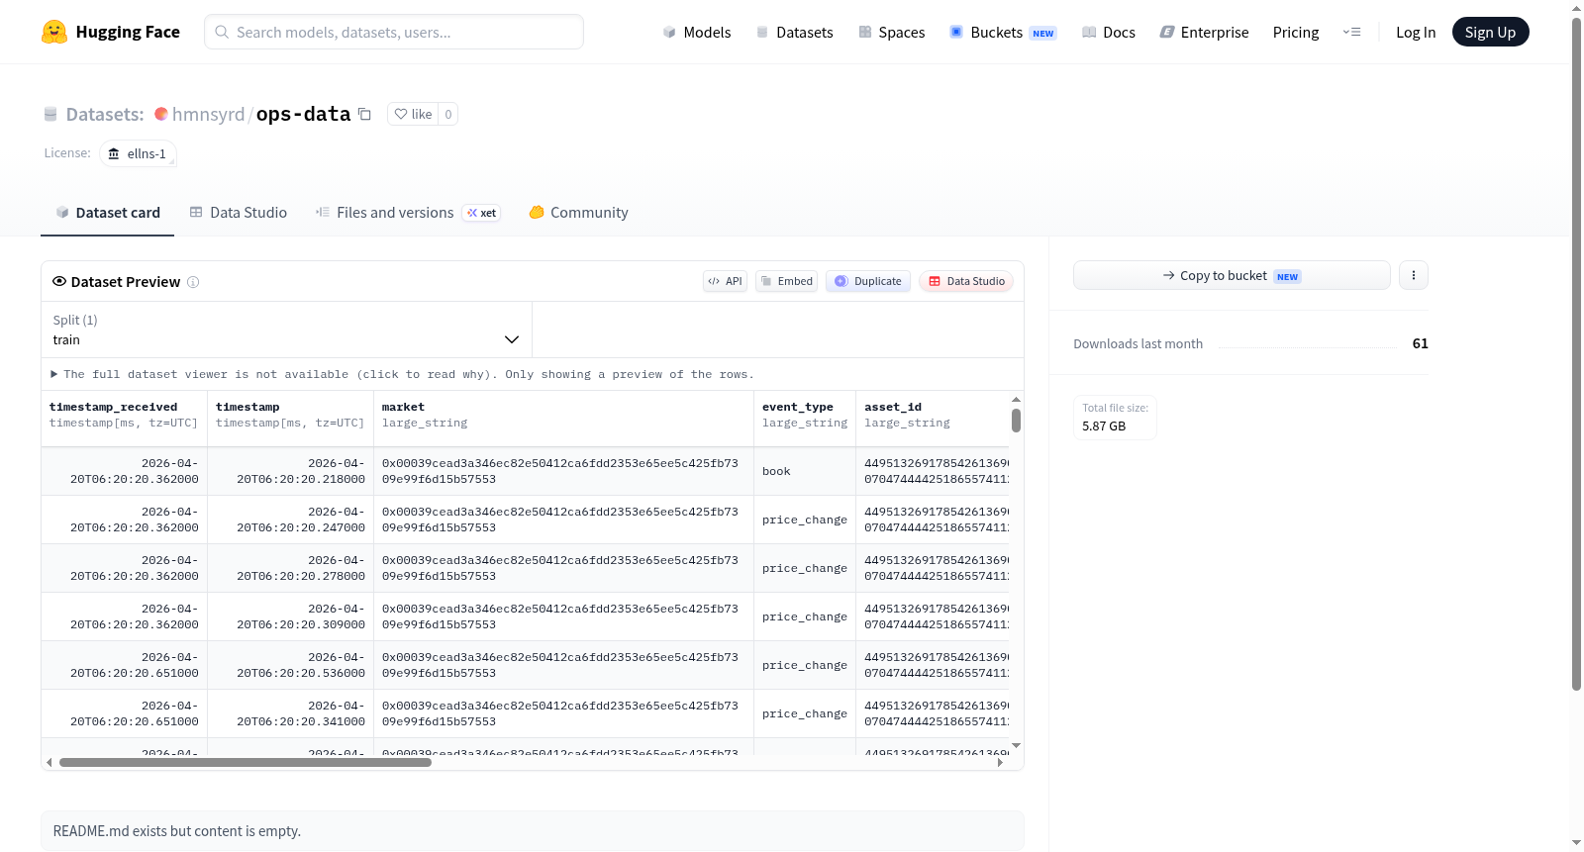The image size is (1584, 852).
Task: Select the Dataset card tab
Action: pos(107,213)
